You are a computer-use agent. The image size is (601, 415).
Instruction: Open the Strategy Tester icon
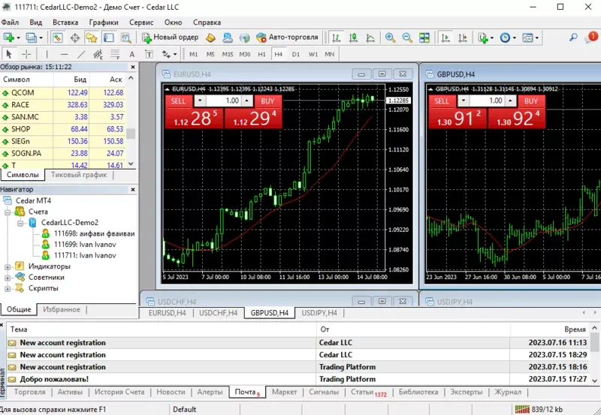click(x=125, y=38)
